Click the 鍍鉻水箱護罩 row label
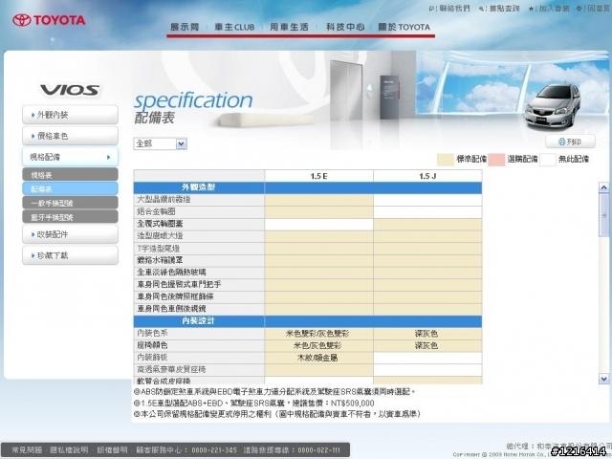612x459 pixels. point(160,260)
